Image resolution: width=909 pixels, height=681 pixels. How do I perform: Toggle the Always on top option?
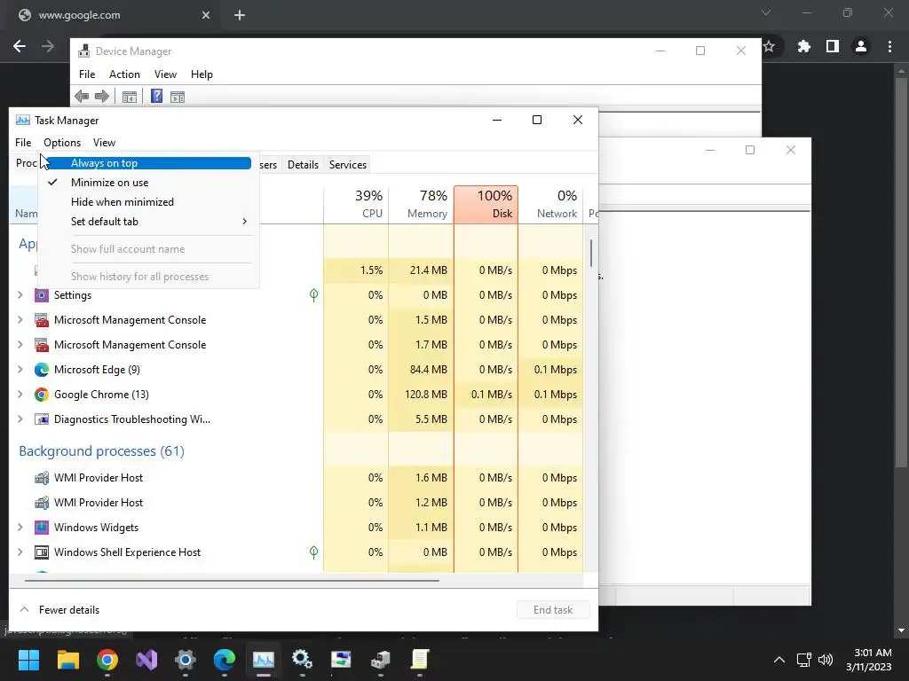(149, 163)
